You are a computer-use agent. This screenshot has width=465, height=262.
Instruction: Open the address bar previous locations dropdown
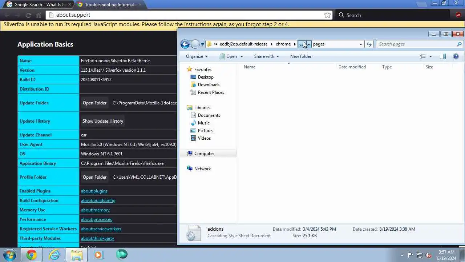click(361, 44)
